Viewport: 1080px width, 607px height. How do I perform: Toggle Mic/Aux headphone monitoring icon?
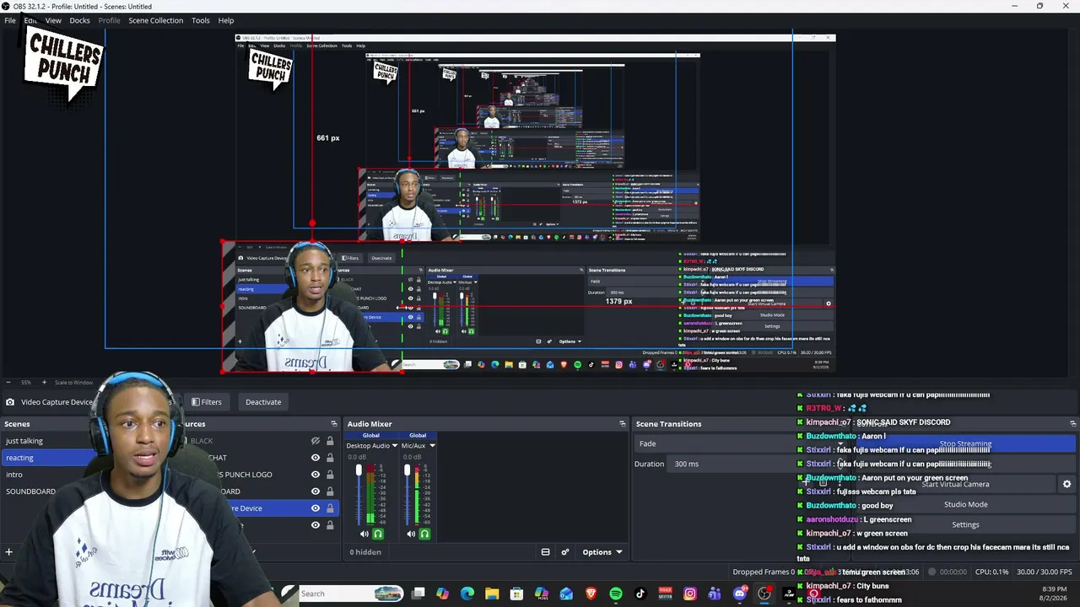(x=424, y=534)
